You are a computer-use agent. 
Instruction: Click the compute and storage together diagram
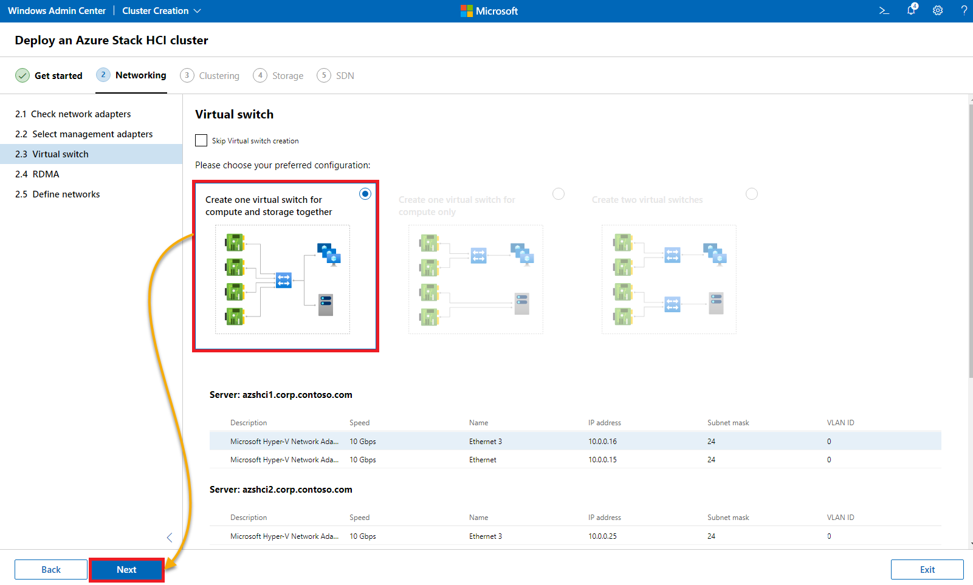[283, 279]
